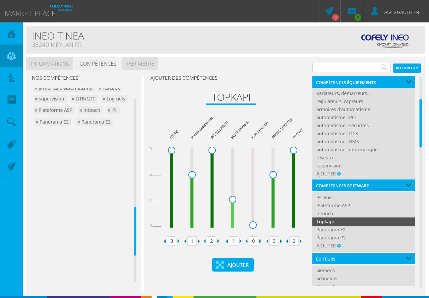Viewport: 429px width, 298px height.
Task: Open the mail messages icon
Action: 352,11
